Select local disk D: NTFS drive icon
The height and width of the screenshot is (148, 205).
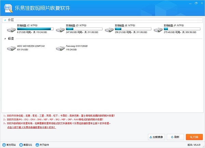pyautogui.click(x=60, y=30)
